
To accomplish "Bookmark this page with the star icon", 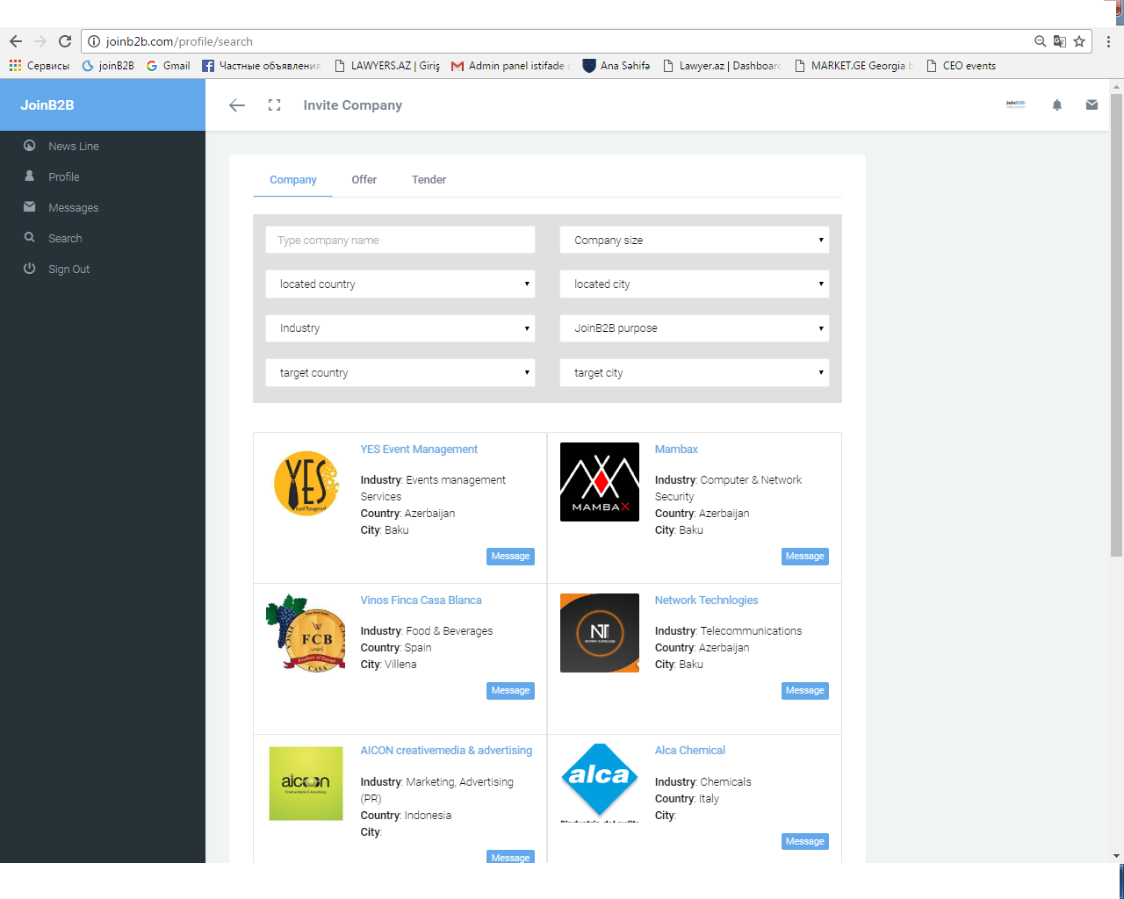I will coord(1079,41).
